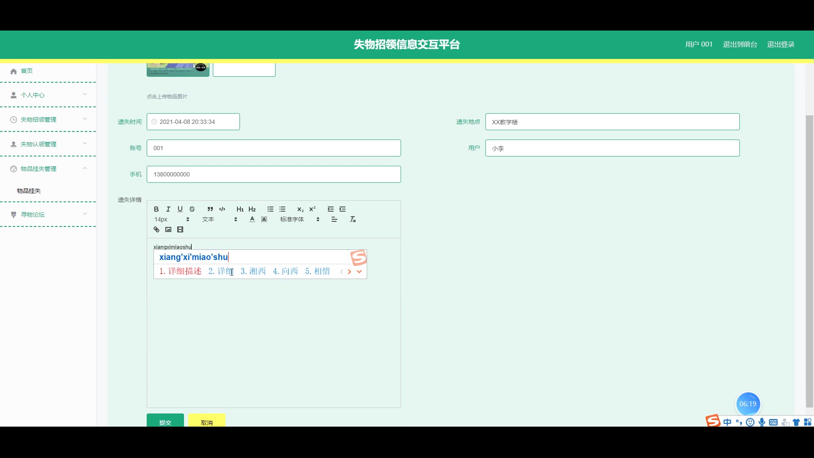814x458 pixels.
Task: Go to 首页 in the sidebar
Action: pos(27,71)
